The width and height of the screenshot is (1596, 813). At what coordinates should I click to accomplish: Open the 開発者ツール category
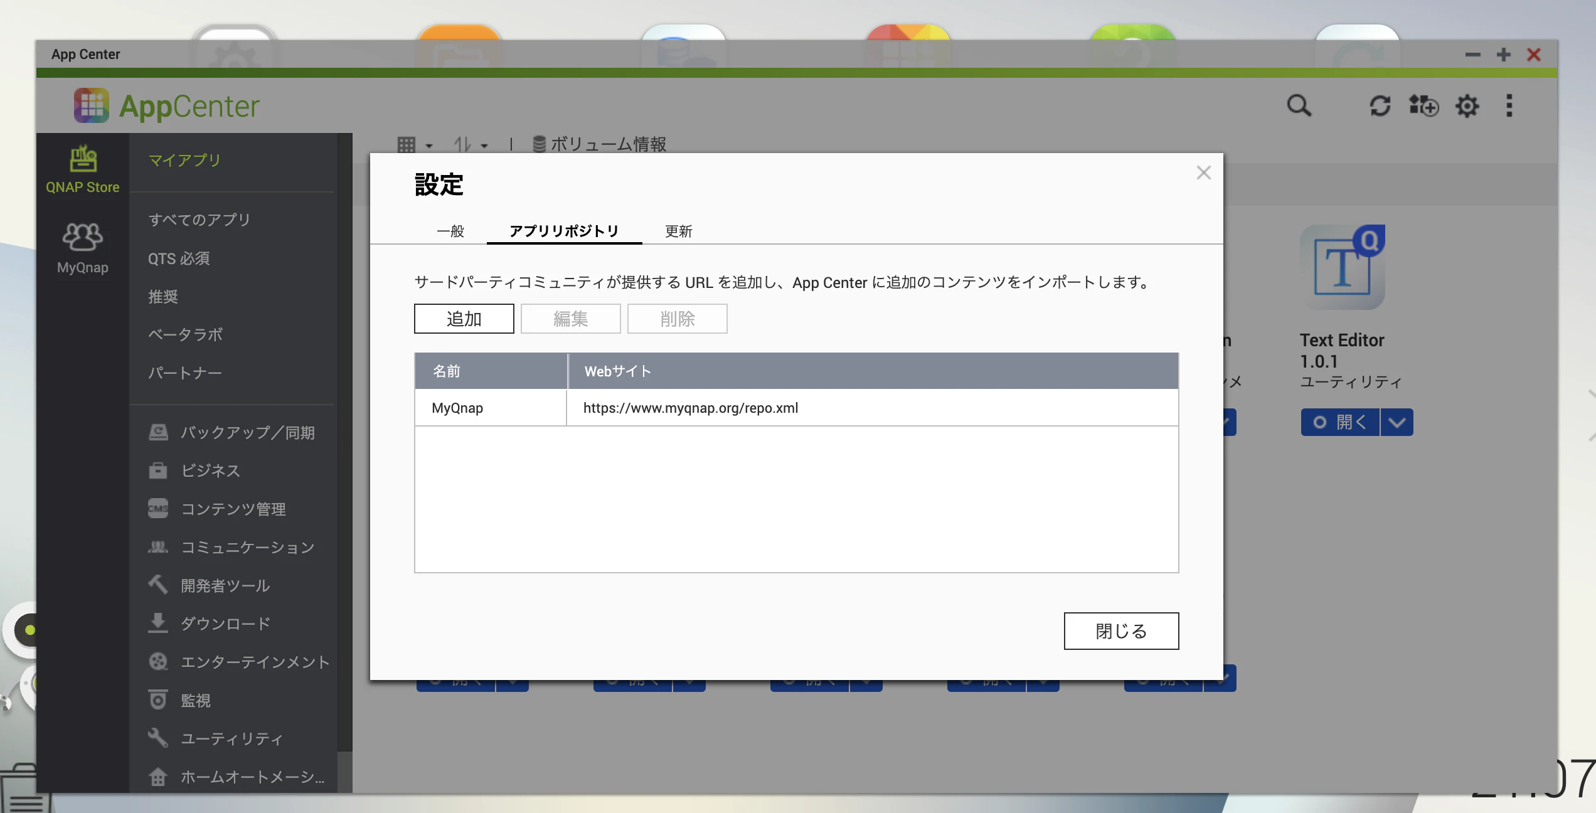(209, 585)
